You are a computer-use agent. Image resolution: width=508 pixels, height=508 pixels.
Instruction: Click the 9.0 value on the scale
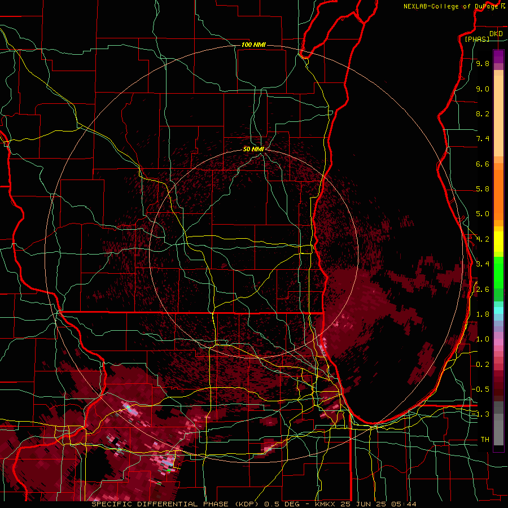[x=483, y=89]
